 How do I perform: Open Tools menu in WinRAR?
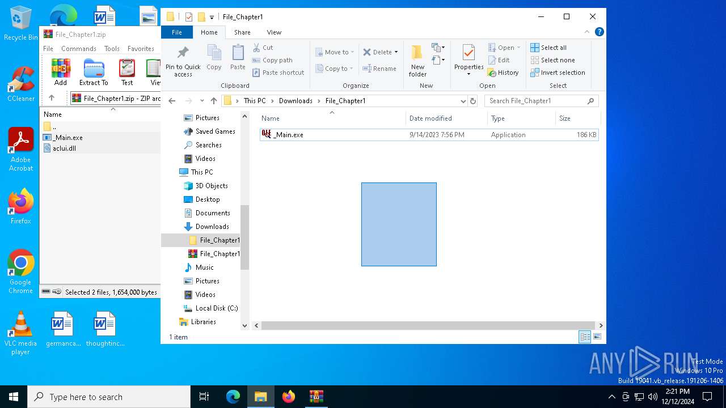click(x=112, y=49)
